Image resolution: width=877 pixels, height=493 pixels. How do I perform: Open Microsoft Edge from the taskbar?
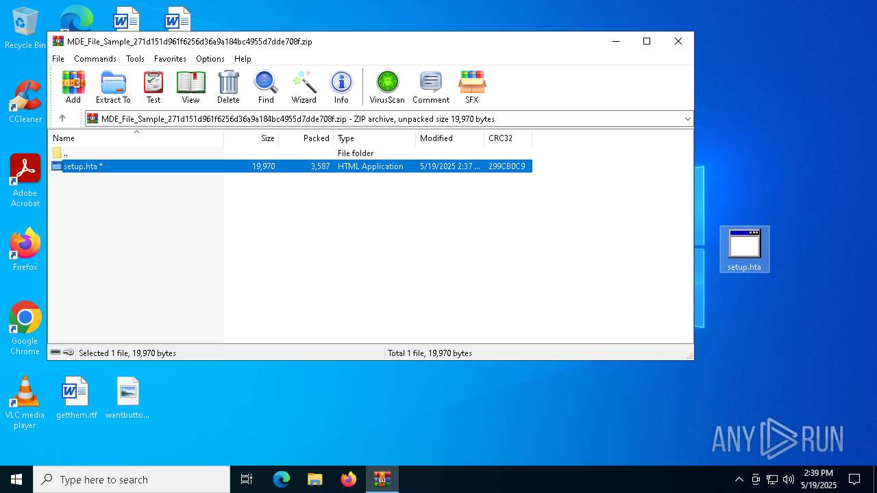click(282, 479)
